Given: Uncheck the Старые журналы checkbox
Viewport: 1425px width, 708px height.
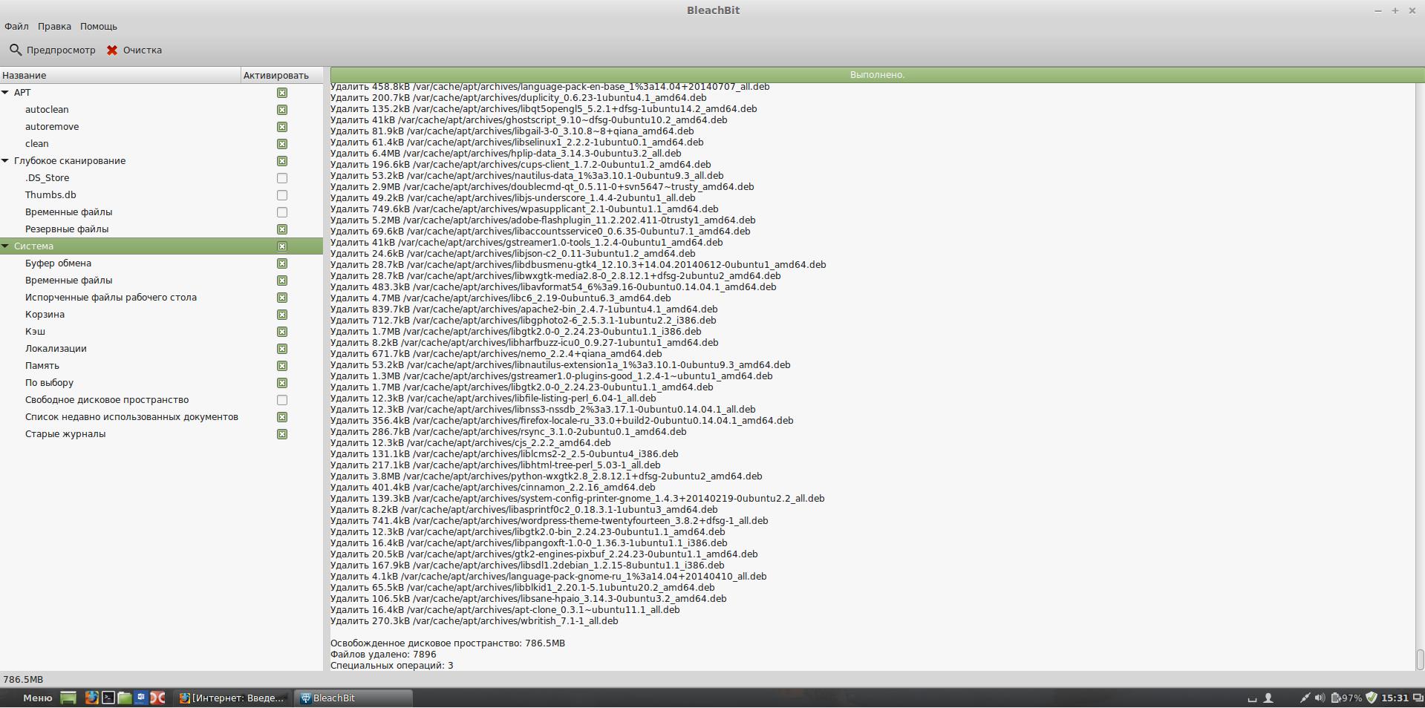Looking at the screenshot, I should click(x=282, y=434).
